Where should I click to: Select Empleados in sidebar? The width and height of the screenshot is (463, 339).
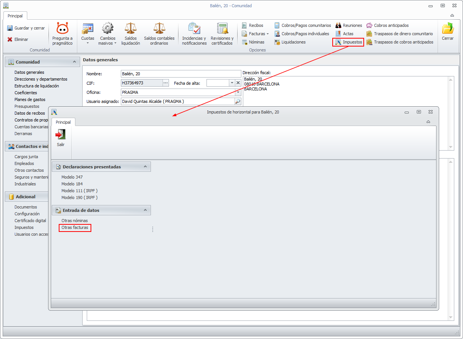tap(24, 163)
